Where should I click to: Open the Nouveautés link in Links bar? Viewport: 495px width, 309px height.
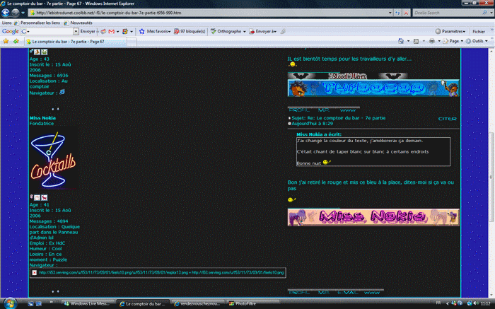[x=81, y=23]
